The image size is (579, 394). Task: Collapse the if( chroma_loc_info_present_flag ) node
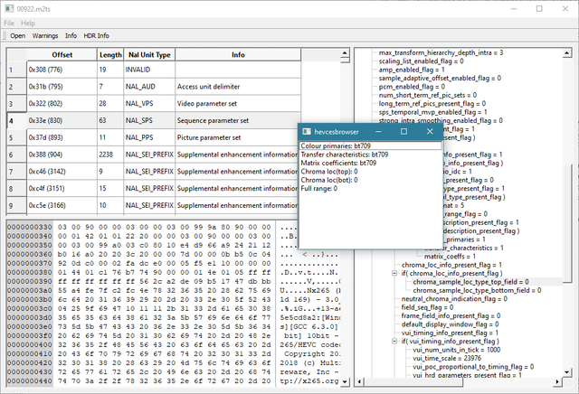coord(394,274)
